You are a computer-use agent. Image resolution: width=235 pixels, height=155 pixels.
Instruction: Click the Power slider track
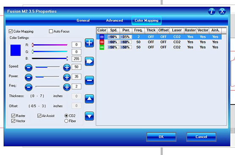(47, 77)
